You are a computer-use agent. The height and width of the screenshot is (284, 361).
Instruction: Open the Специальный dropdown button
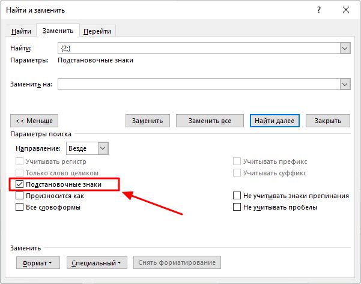pyautogui.click(x=97, y=262)
